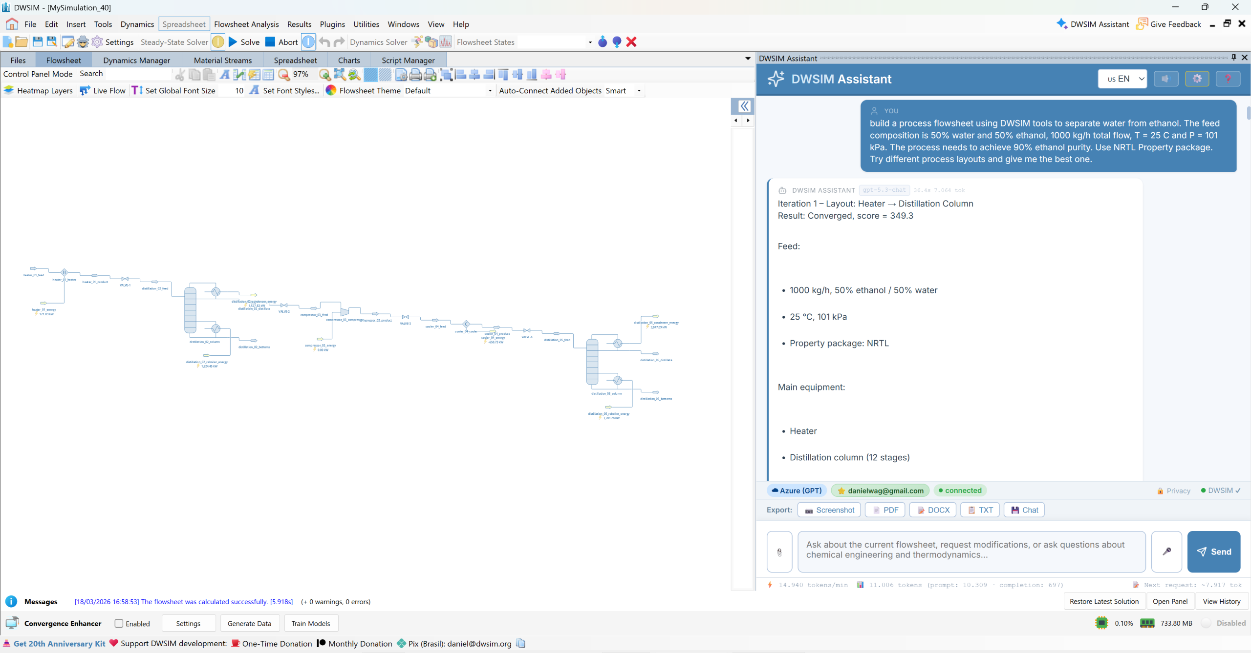Open the assistant language EN dropdown

coord(1122,79)
